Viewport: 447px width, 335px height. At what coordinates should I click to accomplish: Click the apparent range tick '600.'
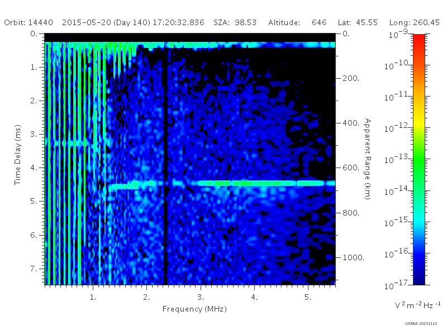[x=351, y=167]
